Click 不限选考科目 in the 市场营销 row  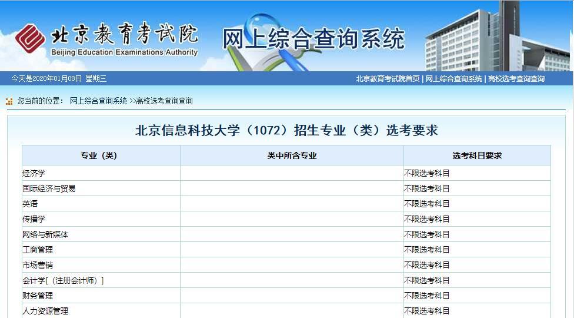pyautogui.click(x=426, y=265)
